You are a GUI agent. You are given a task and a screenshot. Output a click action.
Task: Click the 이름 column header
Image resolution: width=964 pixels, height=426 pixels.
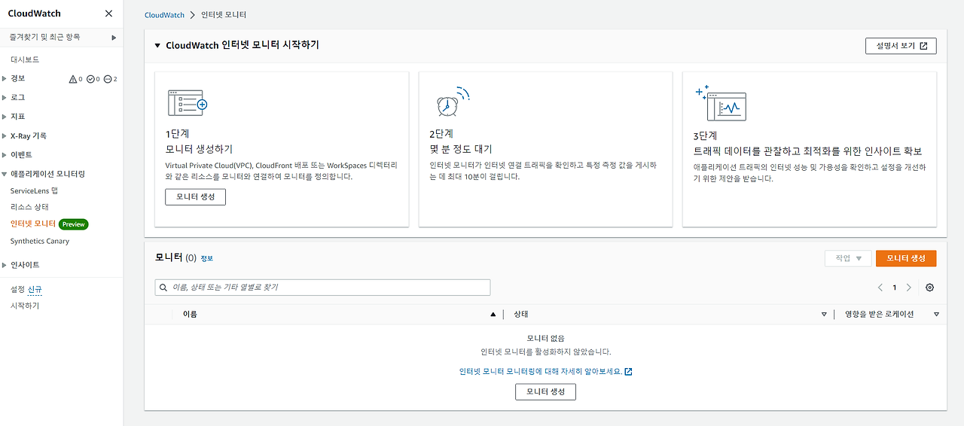point(190,315)
